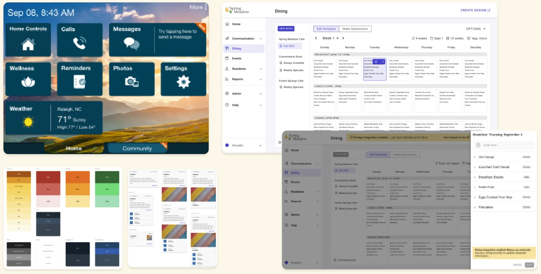Select Edit Schedule mode
This screenshot has width=541, height=274.
click(x=326, y=29)
